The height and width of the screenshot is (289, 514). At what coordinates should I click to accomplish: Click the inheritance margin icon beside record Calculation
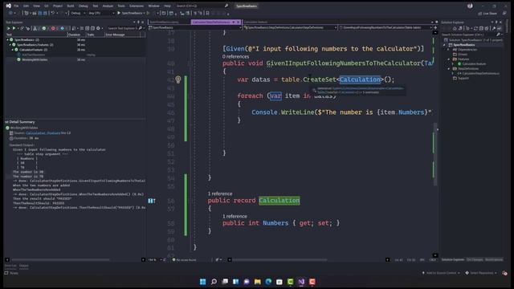coord(152,201)
